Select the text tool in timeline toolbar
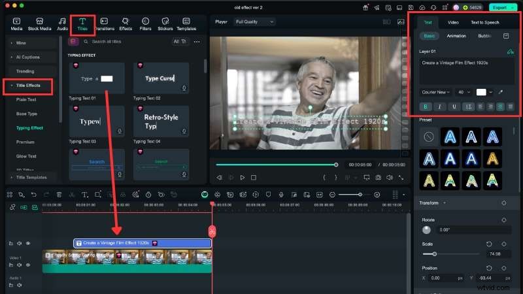This screenshot has height=294, width=523. tap(84, 195)
